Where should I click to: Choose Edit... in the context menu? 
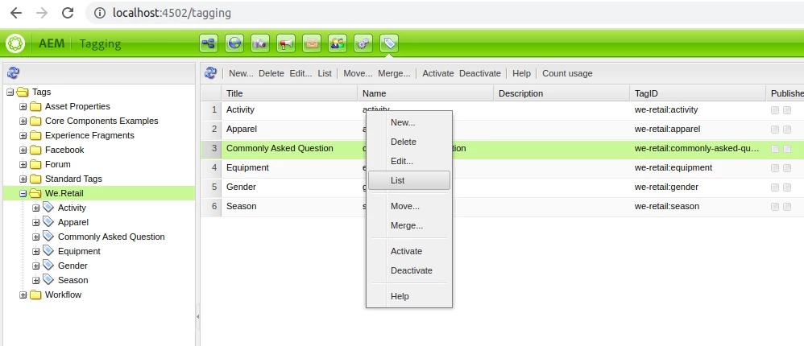click(x=409, y=161)
